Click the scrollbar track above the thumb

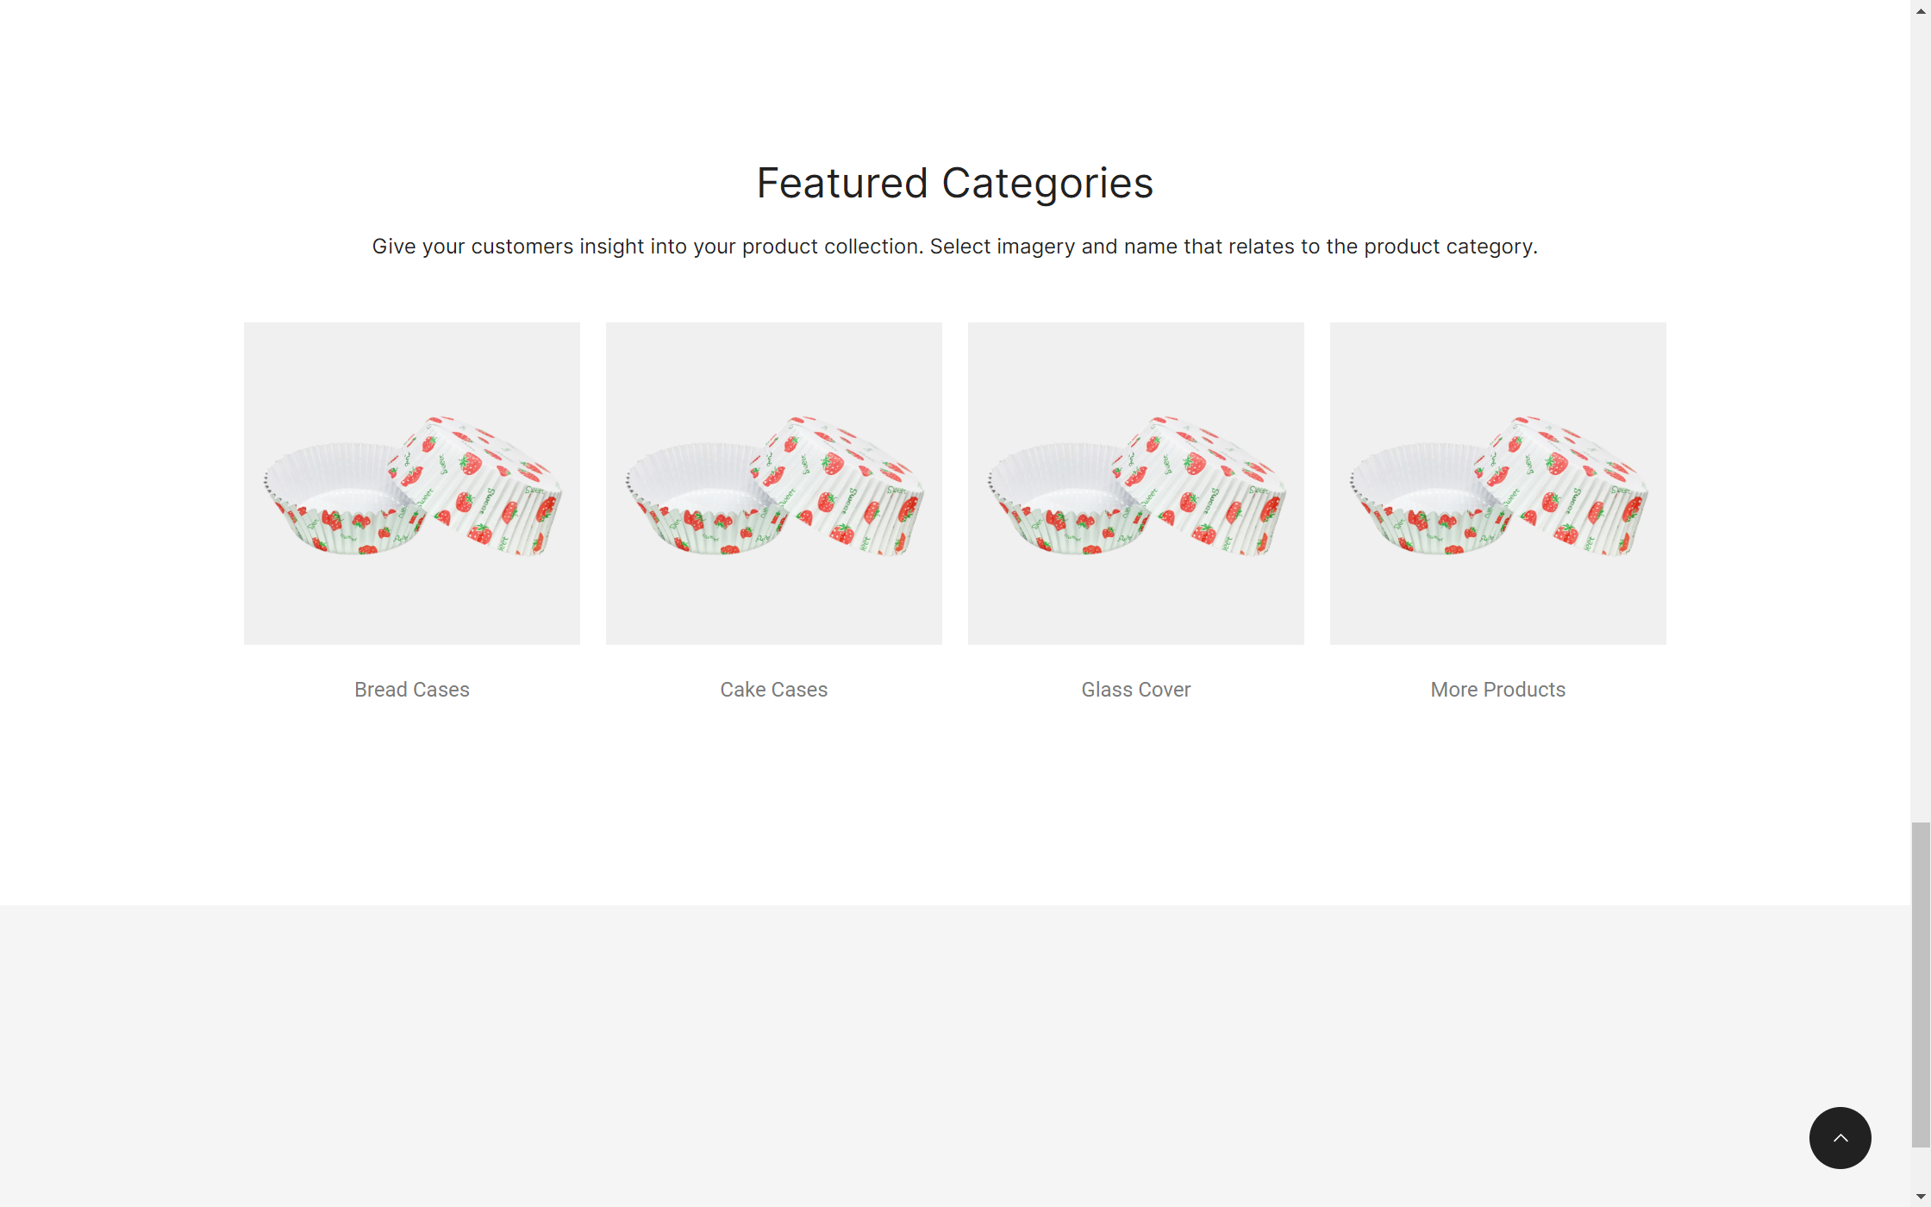pos(1921,431)
